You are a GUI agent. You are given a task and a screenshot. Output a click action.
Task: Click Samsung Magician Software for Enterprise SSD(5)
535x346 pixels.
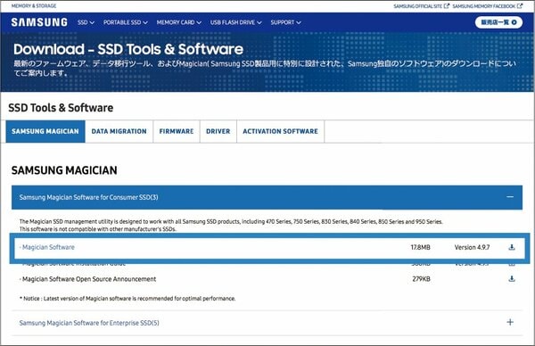tap(89, 323)
